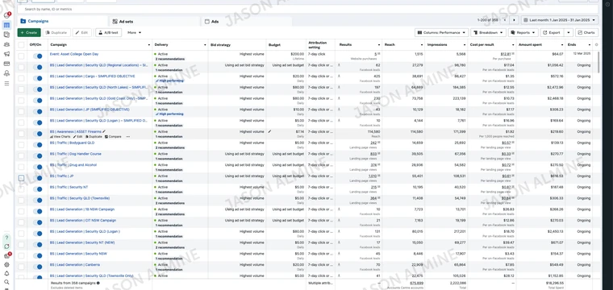Open the Audiences people icon in sidebar
Screen dimensions: 613x290
click(6, 44)
